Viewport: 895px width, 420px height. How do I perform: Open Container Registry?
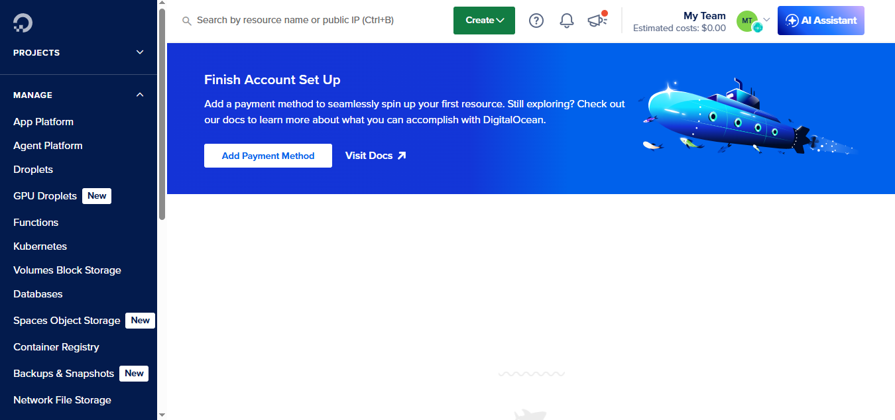[56, 347]
